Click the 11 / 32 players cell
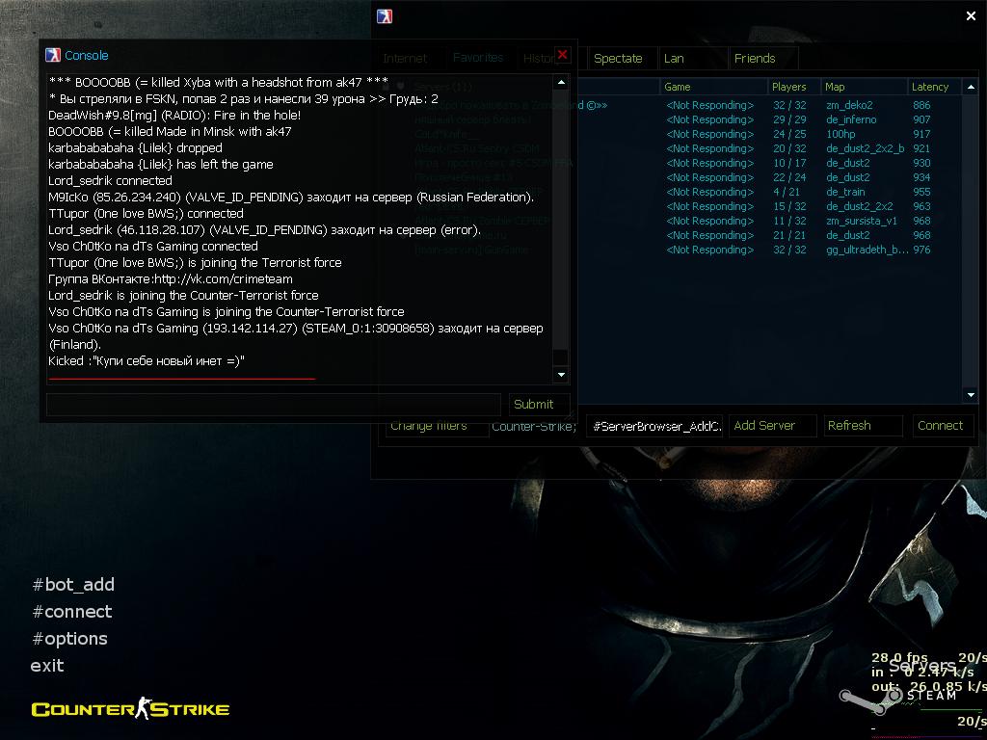The image size is (987, 740). tap(789, 221)
